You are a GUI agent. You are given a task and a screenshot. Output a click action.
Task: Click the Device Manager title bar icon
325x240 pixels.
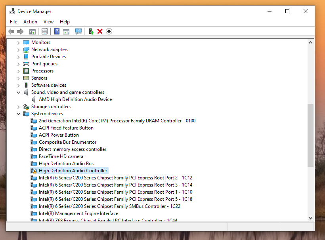tap(12, 11)
